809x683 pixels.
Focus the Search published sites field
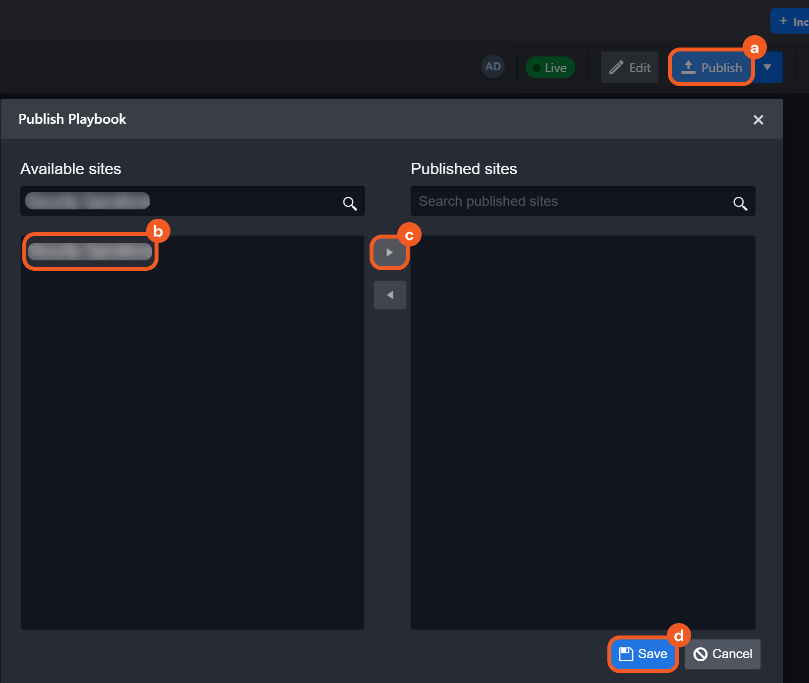[570, 201]
